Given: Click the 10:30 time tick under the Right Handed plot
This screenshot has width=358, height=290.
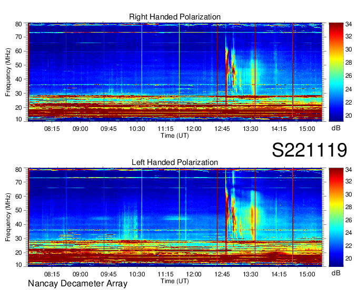Looking at the screenshot, I should pos(137,129).
